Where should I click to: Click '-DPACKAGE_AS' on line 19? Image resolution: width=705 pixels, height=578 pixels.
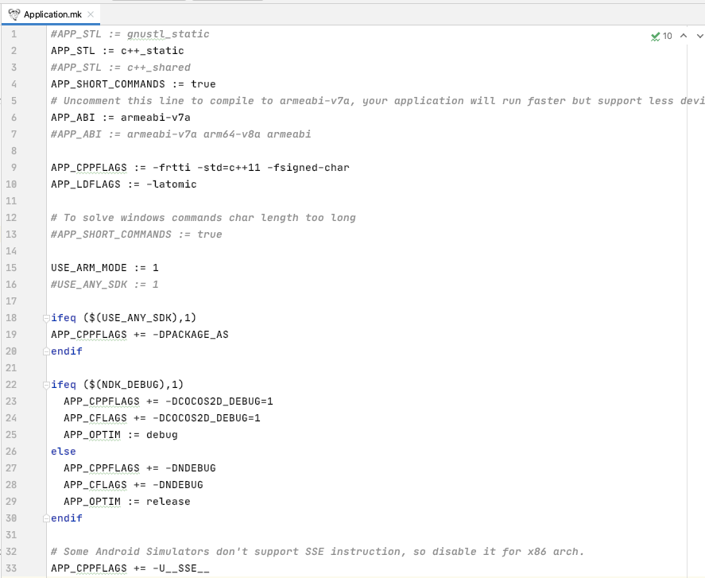[191, 335]
